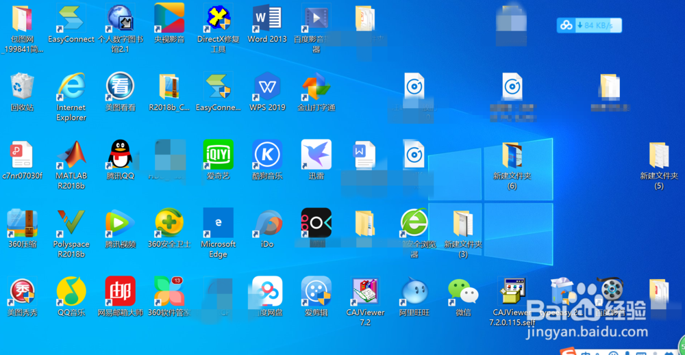The height and width of the screenshot is (355, 685).
Task: Open 美图秀秀 photo editor
Action: tap(22, 292)
